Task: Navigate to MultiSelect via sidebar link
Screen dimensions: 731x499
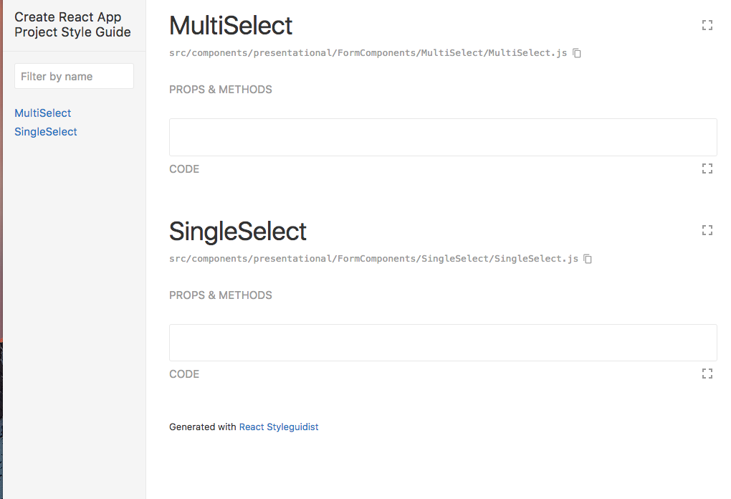Action: pos(42,113)
